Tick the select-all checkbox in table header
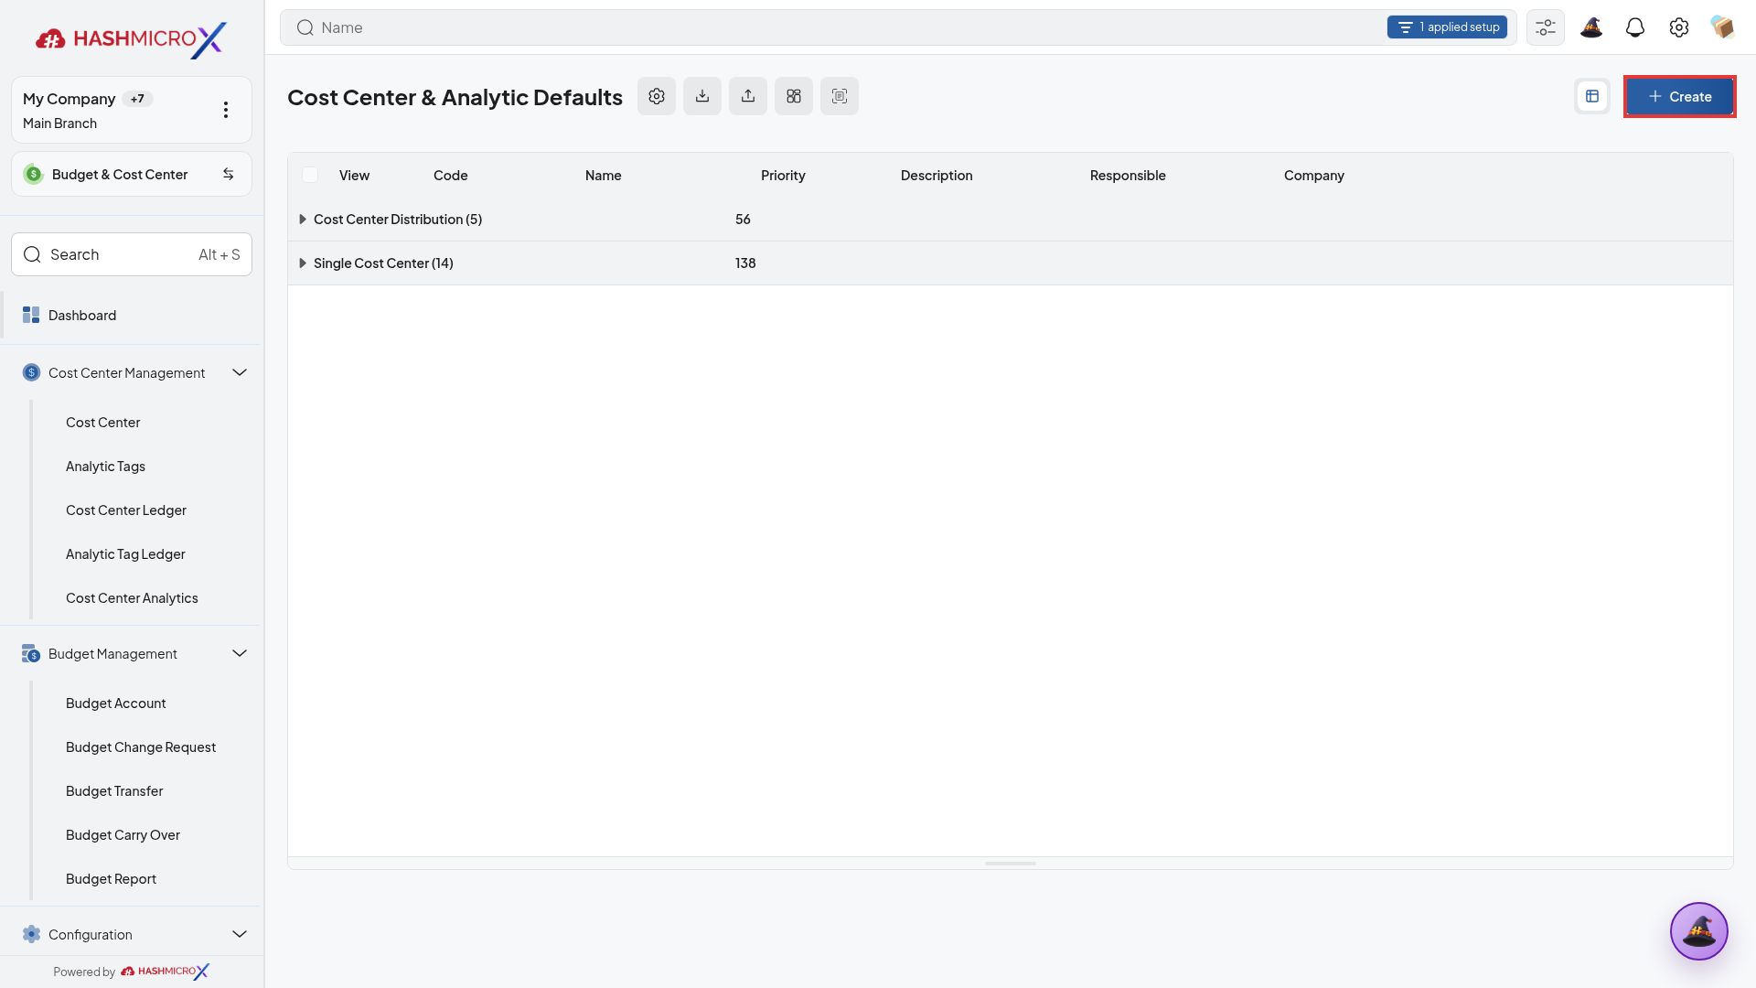 click(x=310, y=175)
